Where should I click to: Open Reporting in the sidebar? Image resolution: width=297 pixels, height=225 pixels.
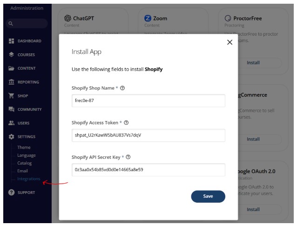click(x=28, y=82)
